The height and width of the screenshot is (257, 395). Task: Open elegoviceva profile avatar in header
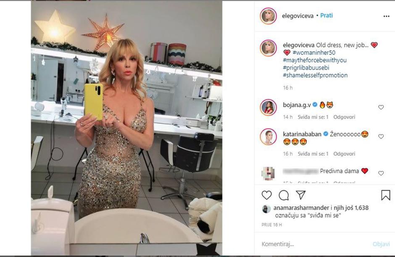click(268, 16)
